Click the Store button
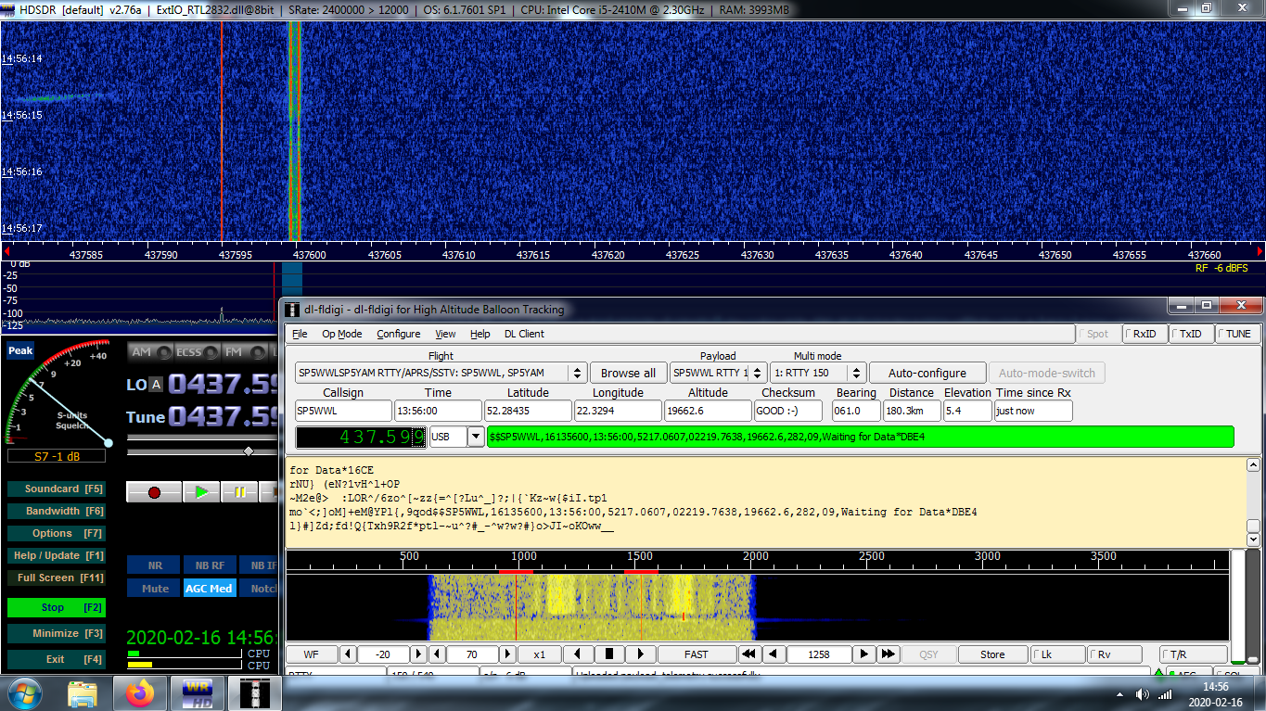Viewport: 1266px width, 711px height. (x=992, y=654)
